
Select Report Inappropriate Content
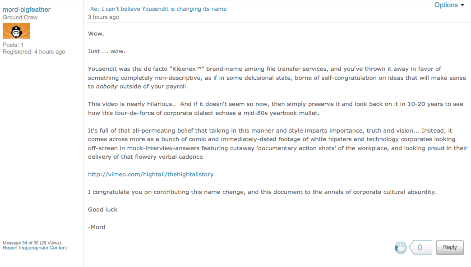[x=35, y=248]
